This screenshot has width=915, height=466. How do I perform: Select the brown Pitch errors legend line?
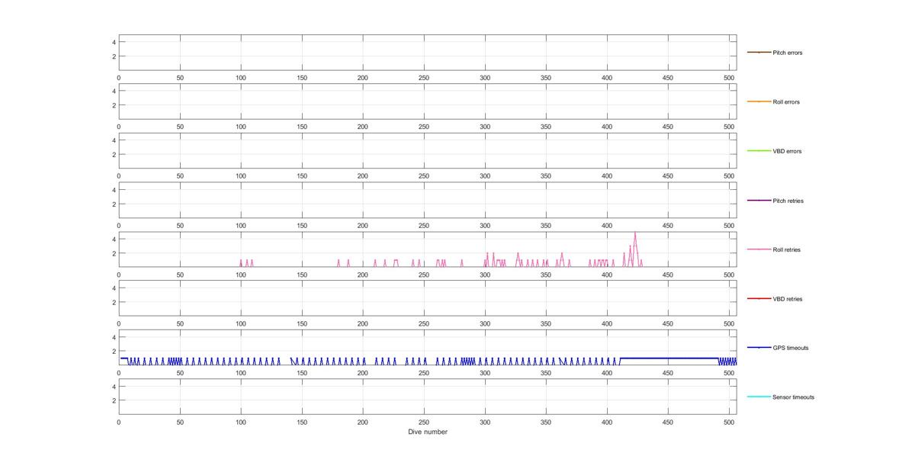(759, 53)
